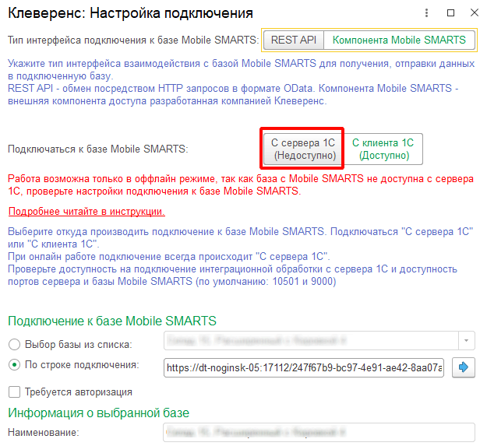Open the Подробнее читайте в инструкции link
The width and height of the screenshot is (480, 446).
(86, 211)
